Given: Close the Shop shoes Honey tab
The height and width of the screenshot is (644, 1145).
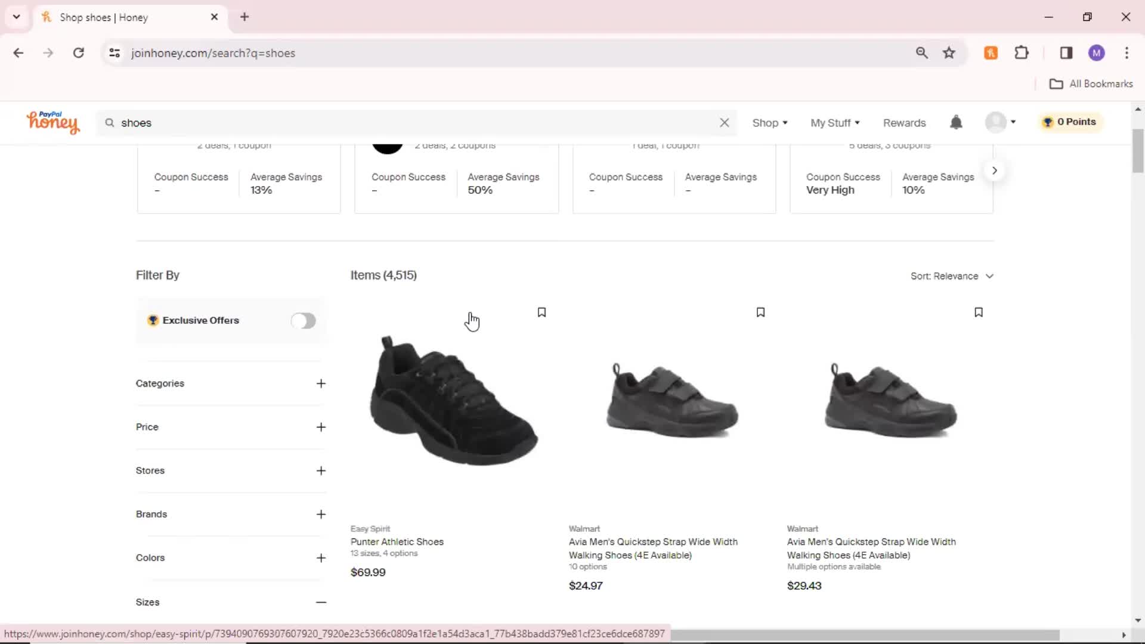Looking at the screenshot, I should point(214,17).
